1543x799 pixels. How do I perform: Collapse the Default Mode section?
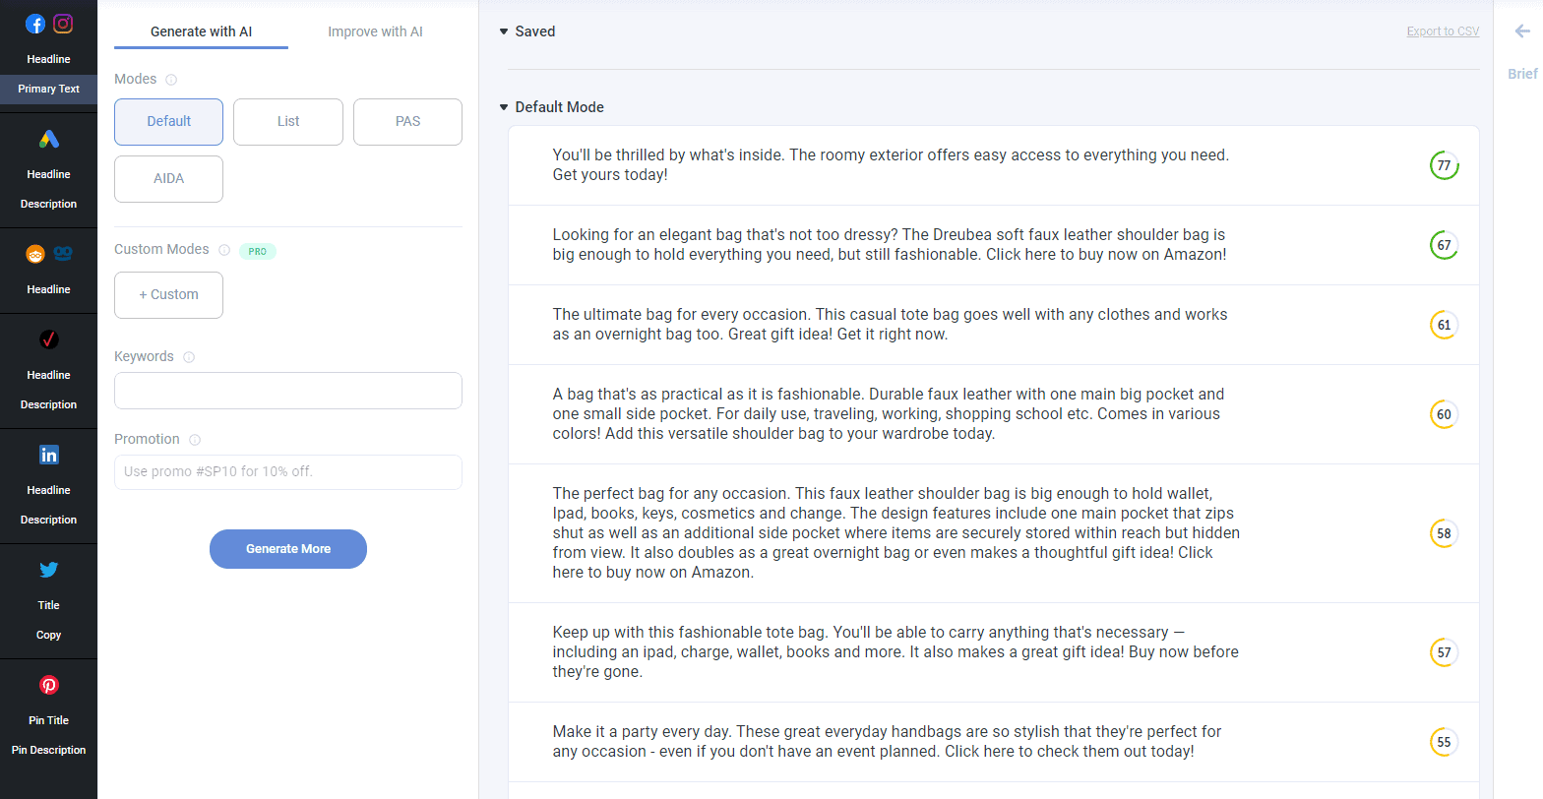pyautogui.click(x=504, y=107)
